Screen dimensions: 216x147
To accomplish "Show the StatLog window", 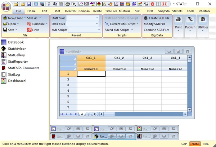I will click(x=4, y=75).
